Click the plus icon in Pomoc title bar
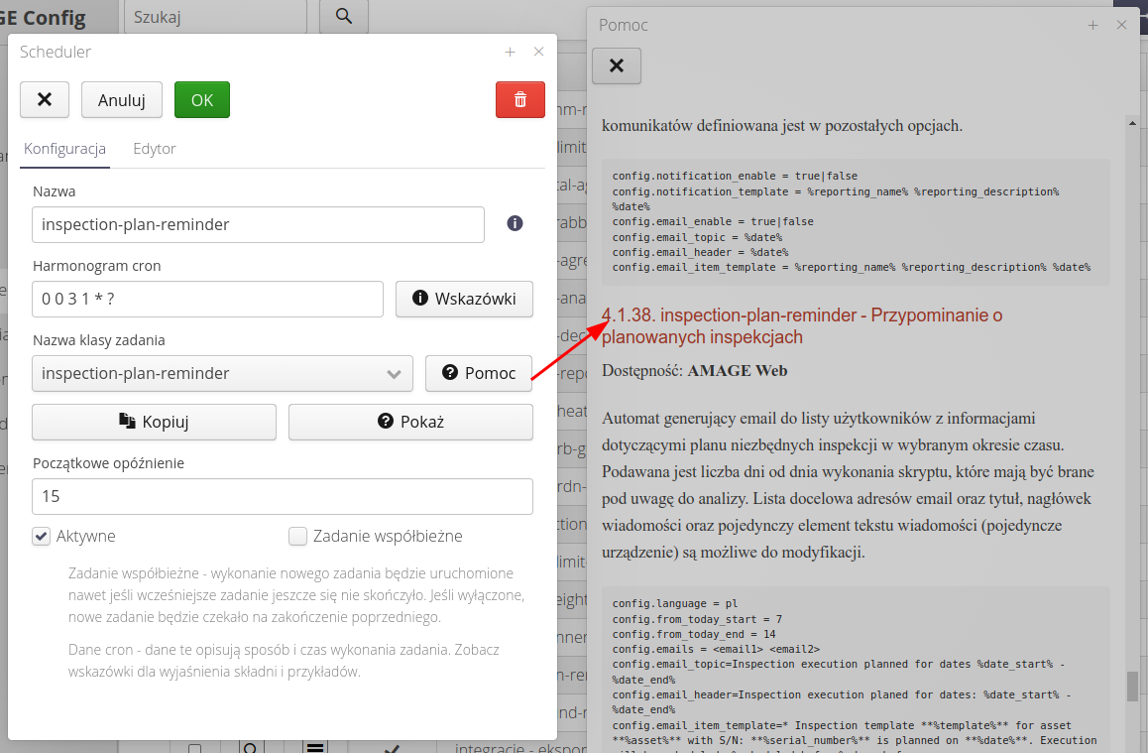The image size is (1148, 753). pos(1092,26)
